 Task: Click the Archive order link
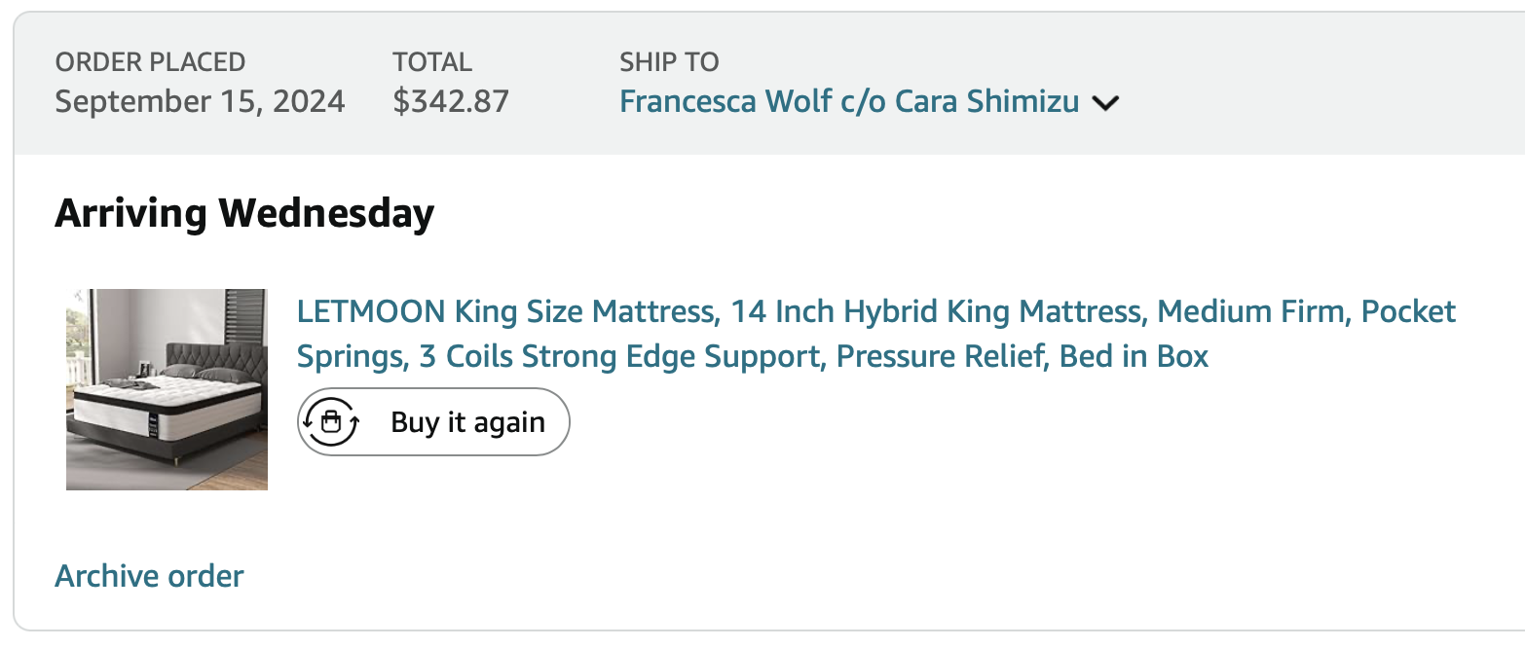click(x=149, y=576)
